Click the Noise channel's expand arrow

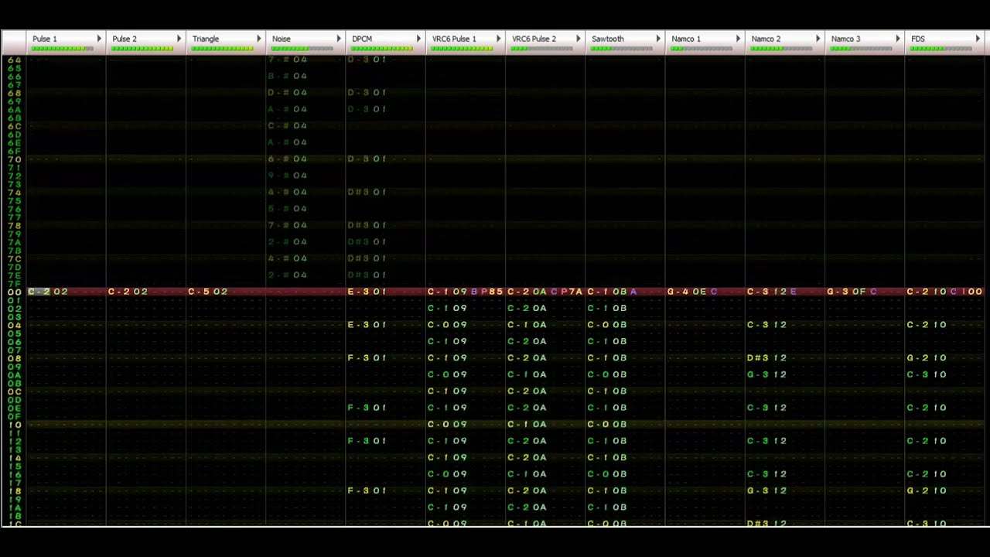[339, 39]
